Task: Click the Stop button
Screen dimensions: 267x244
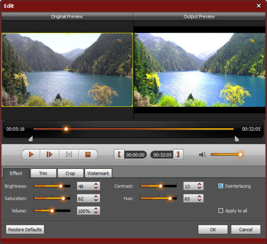Action: 88,154
